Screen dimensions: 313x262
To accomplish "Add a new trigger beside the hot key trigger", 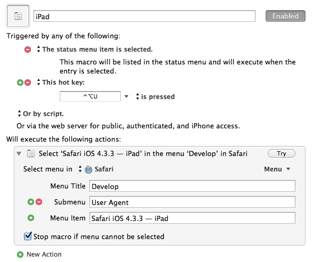I will (x=20, y=83).
